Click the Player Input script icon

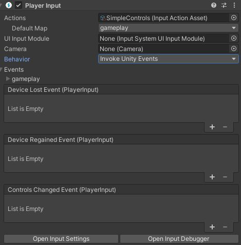pyautogui.click(x=9, y=5)
